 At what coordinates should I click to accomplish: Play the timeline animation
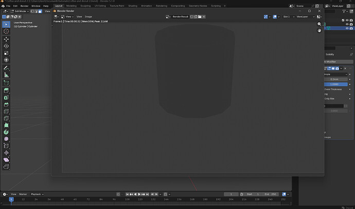tap(139, 194)
